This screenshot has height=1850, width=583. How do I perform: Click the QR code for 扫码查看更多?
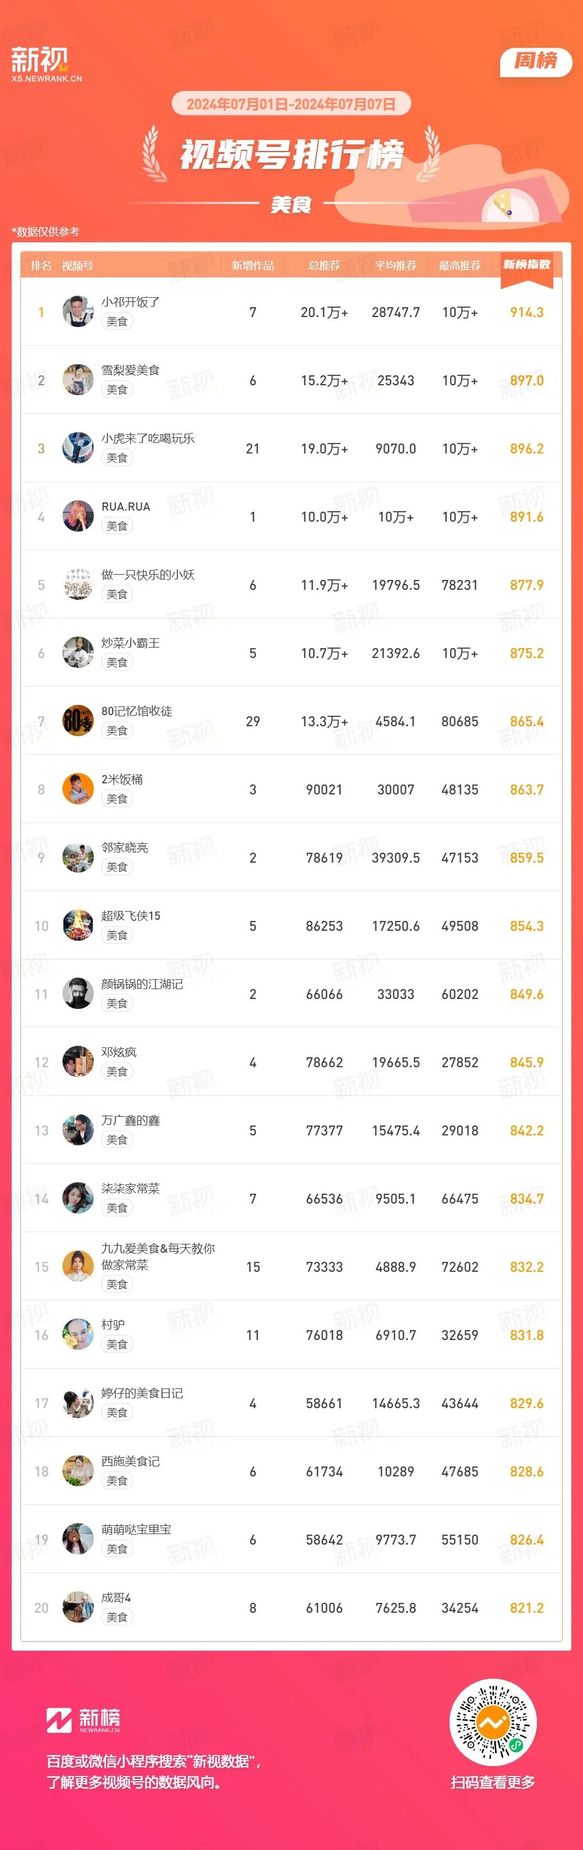pos(493,1722)
